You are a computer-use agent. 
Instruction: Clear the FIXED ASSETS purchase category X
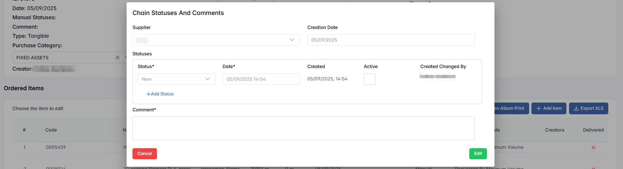point(117,58)
